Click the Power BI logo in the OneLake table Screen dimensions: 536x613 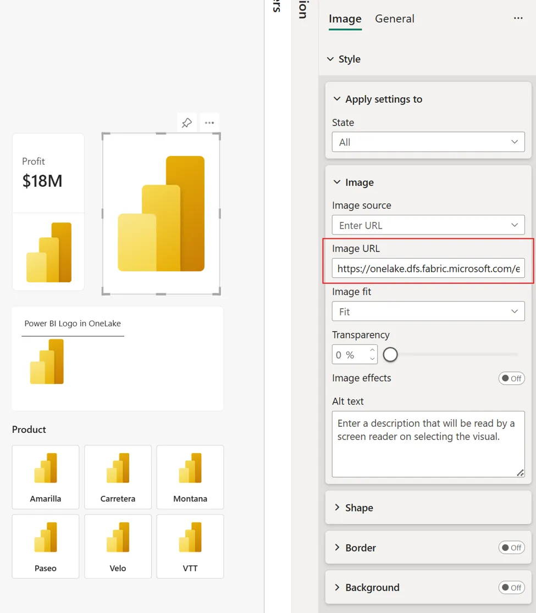(x=47, y=361)
